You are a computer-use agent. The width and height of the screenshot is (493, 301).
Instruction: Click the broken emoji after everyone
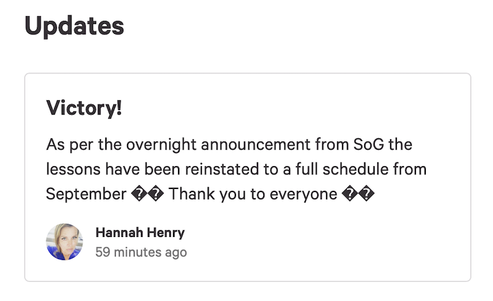(x=358, y=194)
